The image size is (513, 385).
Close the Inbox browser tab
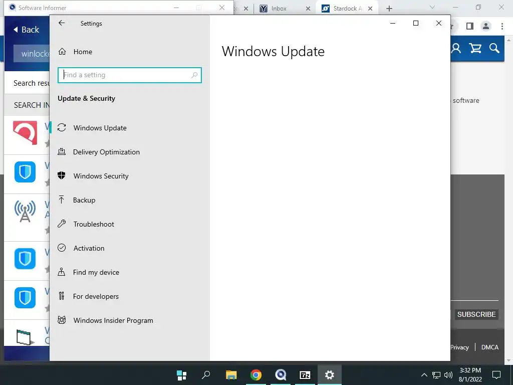308,9
